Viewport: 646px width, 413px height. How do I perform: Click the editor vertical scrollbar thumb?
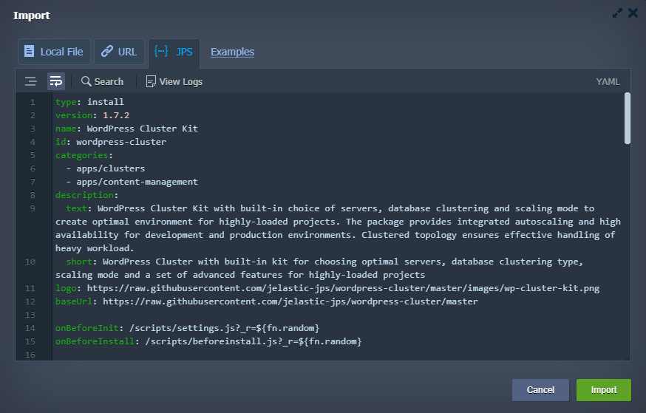pyautogui.click(x=628, y=118)
